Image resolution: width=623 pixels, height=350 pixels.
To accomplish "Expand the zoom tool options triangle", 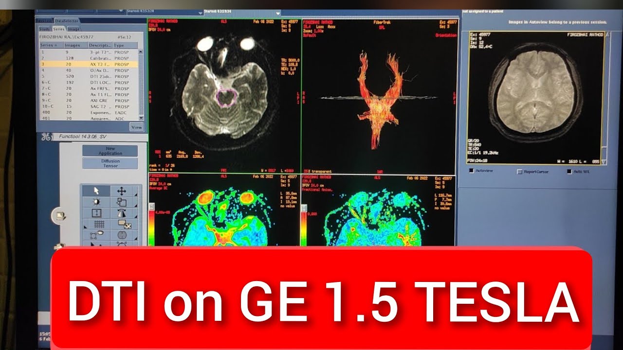I will [136, 205].
